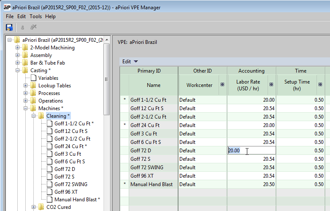Click the grid icon beside Labor Rate header
Image resolution: width=330 pixels, height=211 pixels.
[x=271, y=85]
